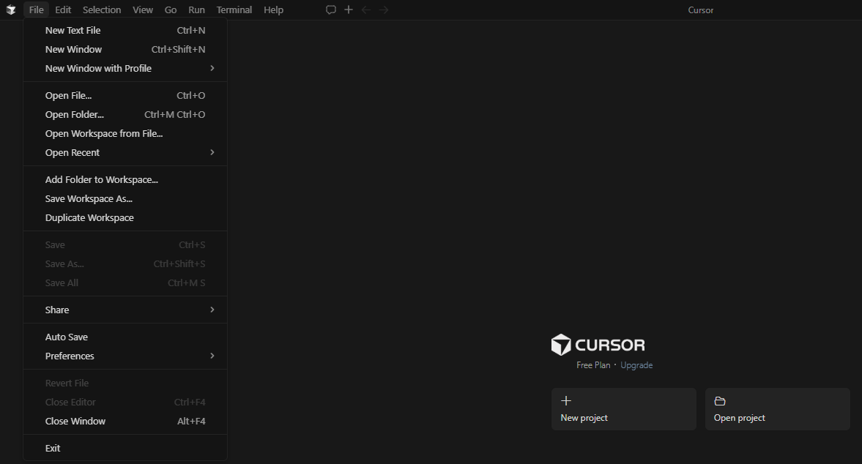Open the Edit menu
Screen dimensions: 862x464
(x=63, y=10)
